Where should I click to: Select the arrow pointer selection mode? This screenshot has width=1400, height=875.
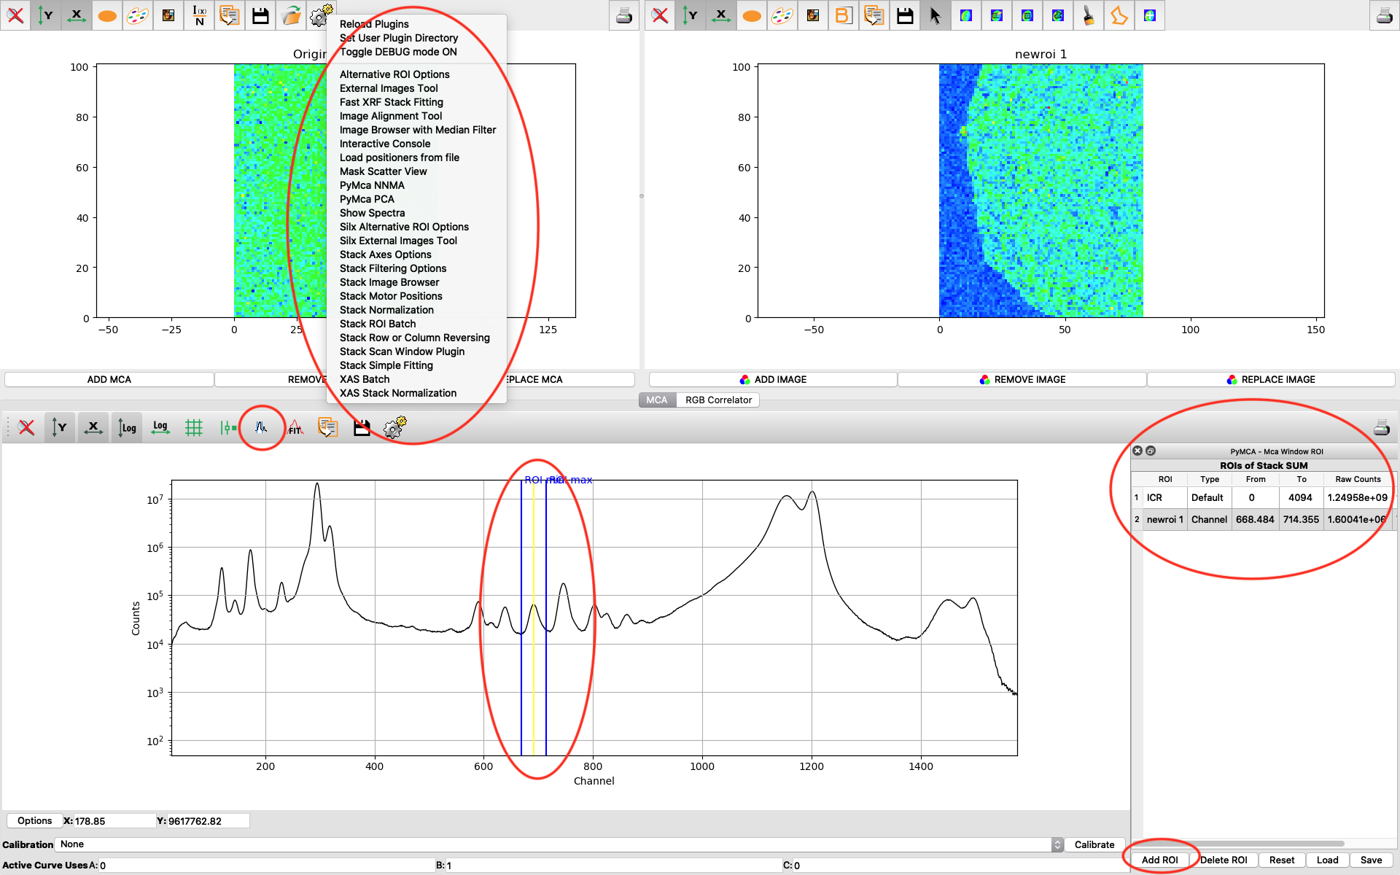point(936,15)
